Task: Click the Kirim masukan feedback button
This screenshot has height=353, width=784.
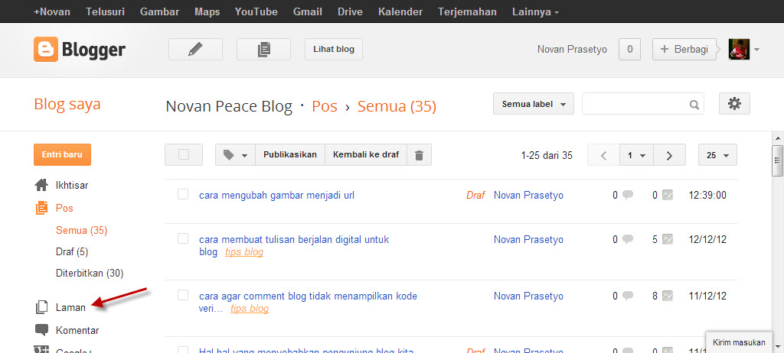Action: coord(739,342)
